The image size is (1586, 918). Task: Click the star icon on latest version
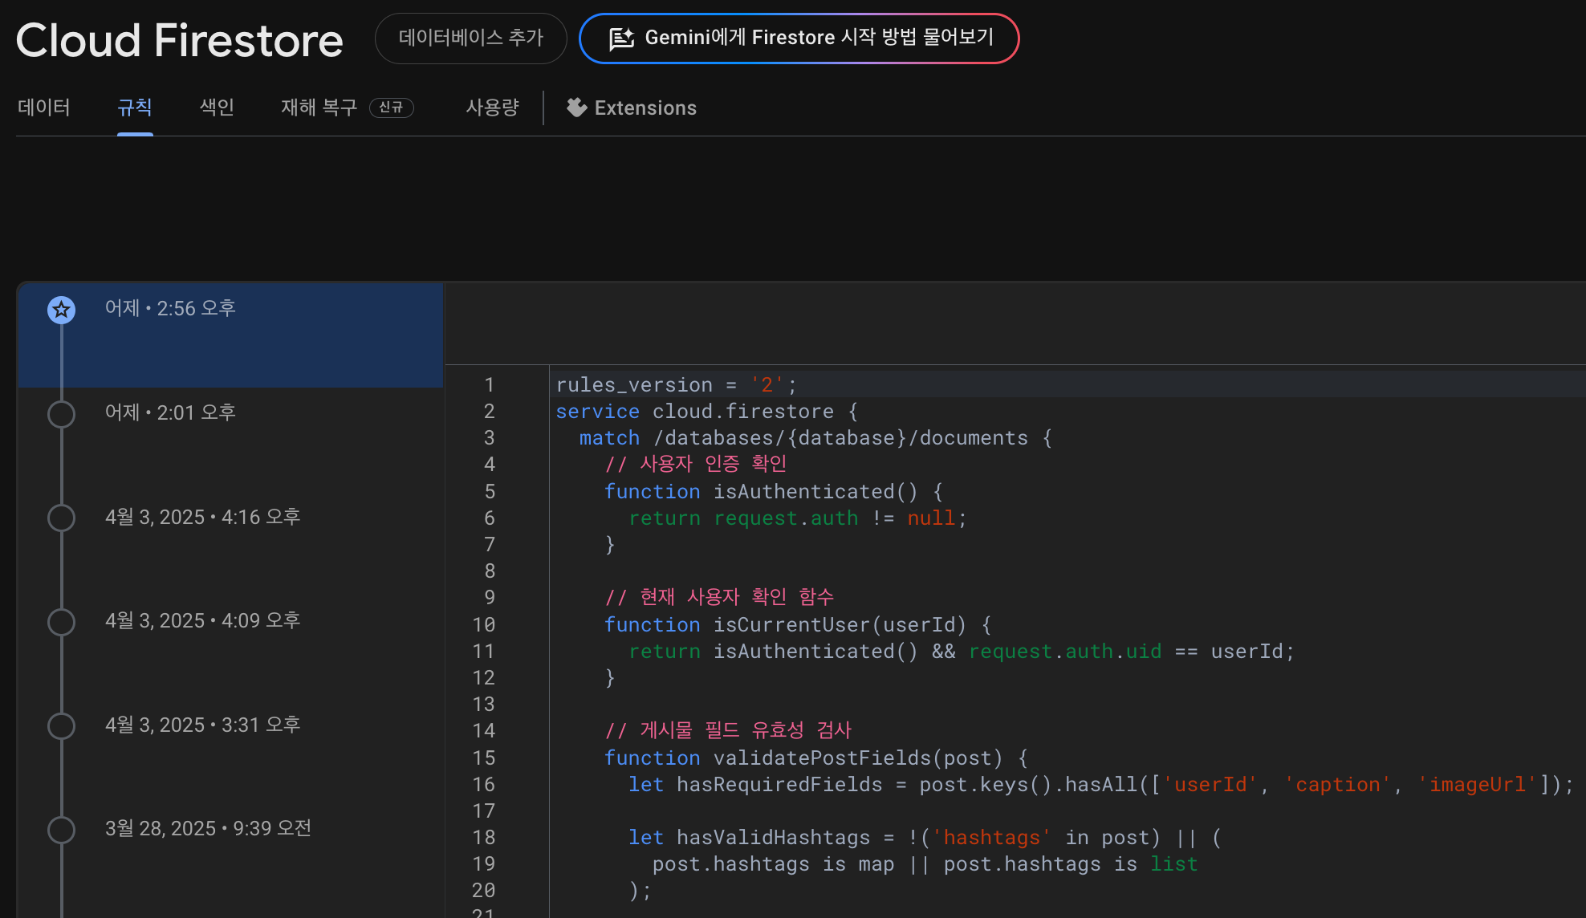61,310
